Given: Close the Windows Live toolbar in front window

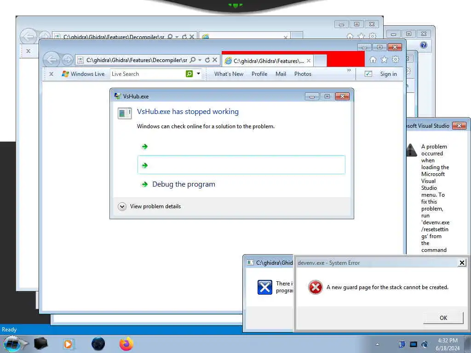Looking at the screenshot, I should (51, 74).
